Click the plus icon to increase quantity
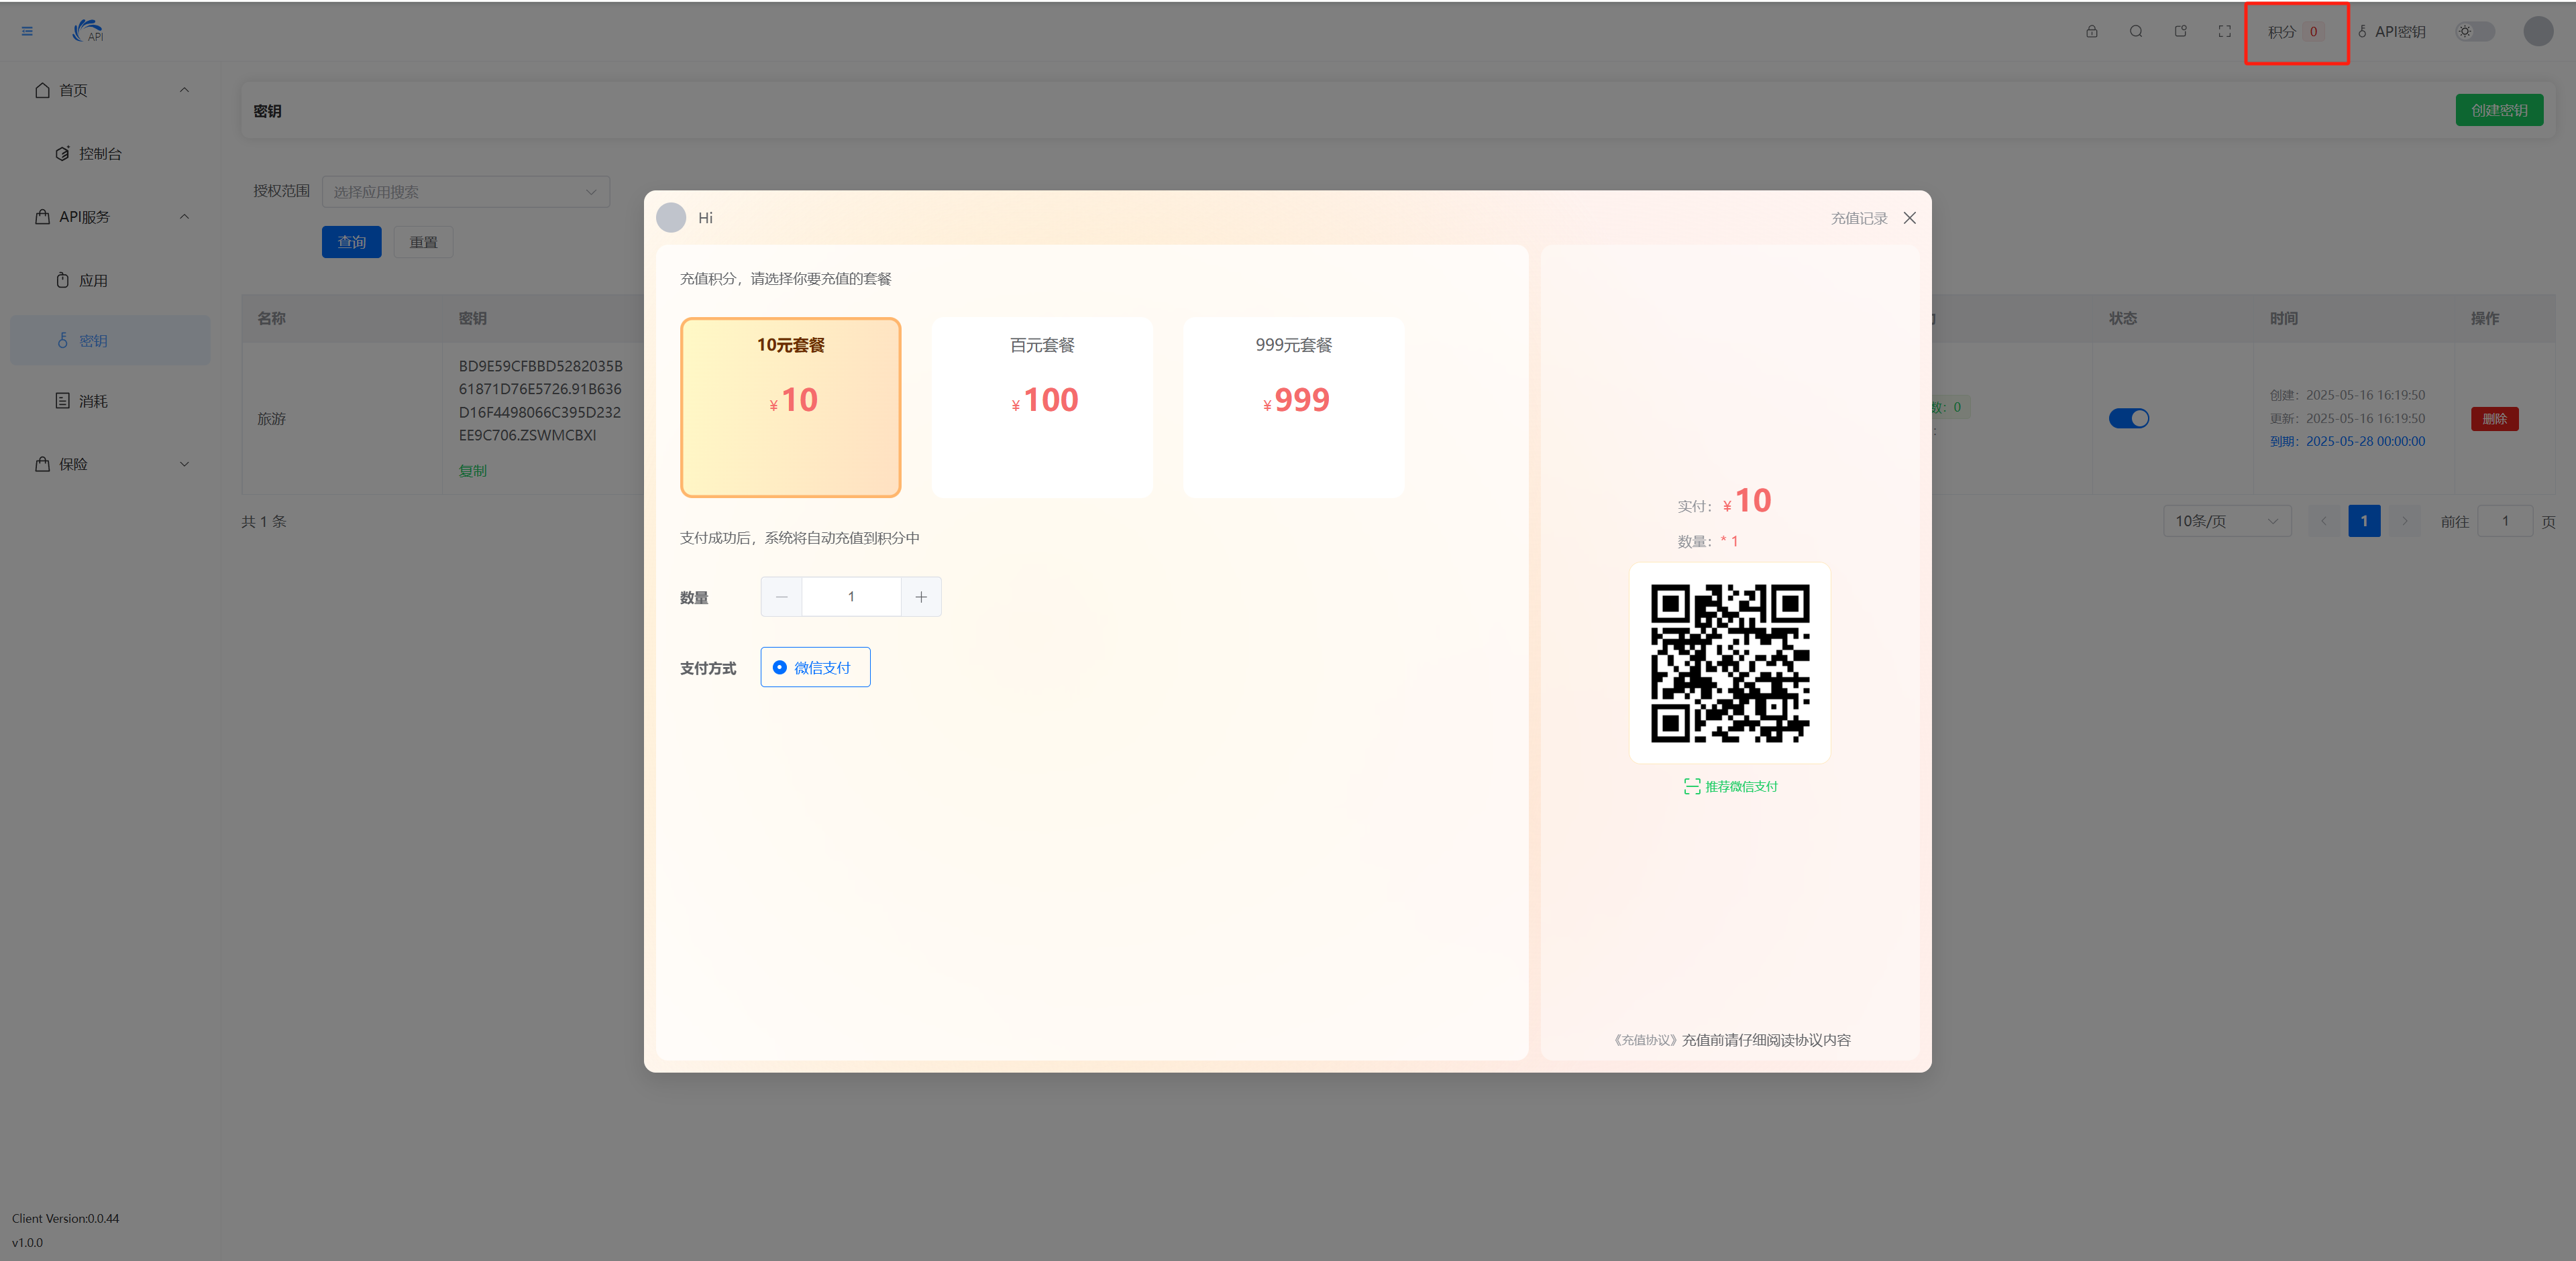 click(920, 597)
